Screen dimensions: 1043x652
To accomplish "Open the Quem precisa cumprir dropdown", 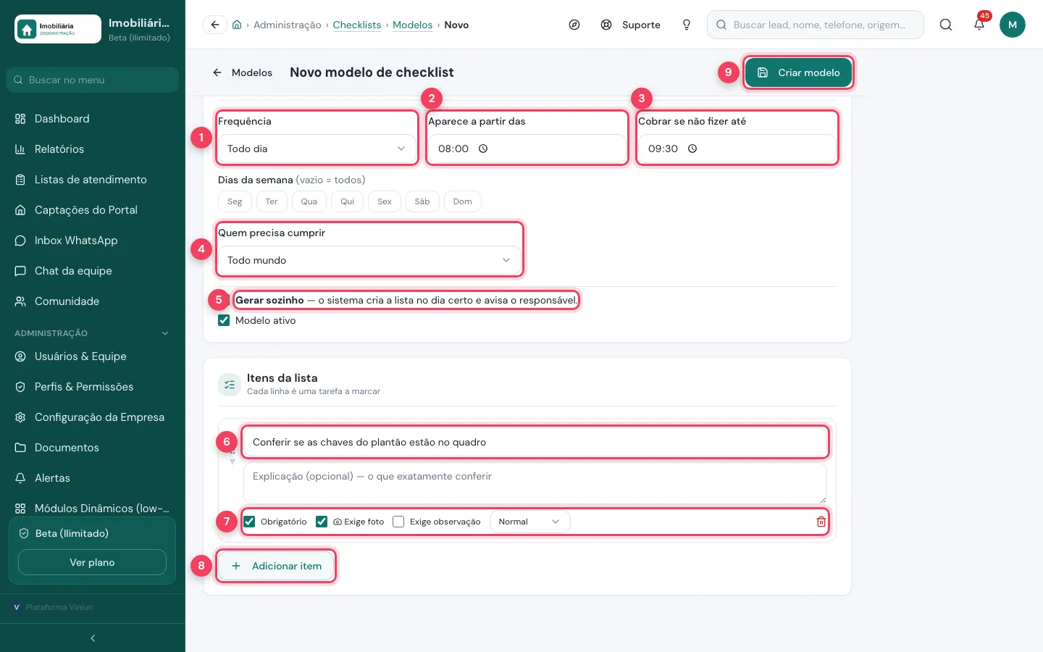I will coord(369,260).
